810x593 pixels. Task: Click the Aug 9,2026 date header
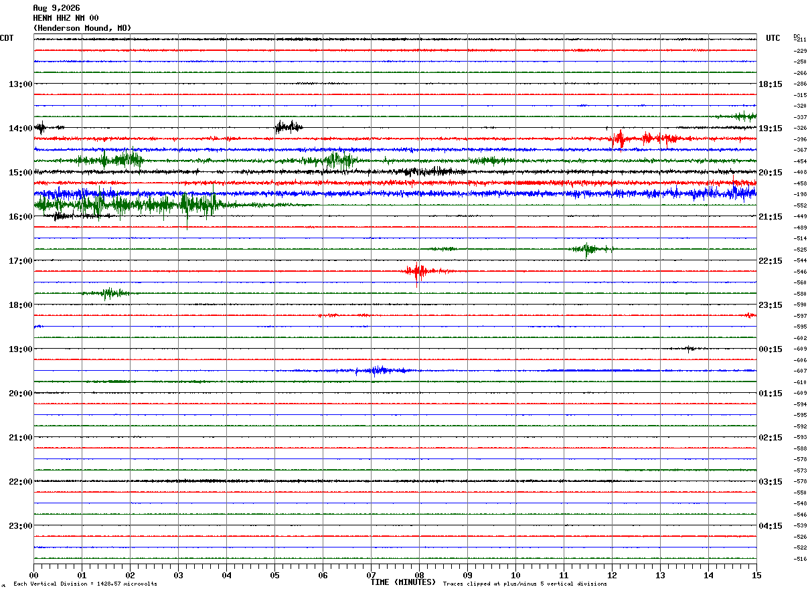point(57,8)
